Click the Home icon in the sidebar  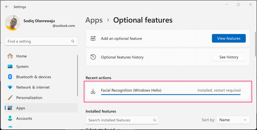pyautogui.click(x=10, y=56)
